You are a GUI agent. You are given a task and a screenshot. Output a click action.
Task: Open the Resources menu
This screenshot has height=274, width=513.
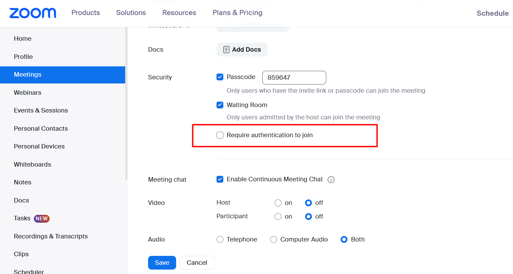coord(179,13)
